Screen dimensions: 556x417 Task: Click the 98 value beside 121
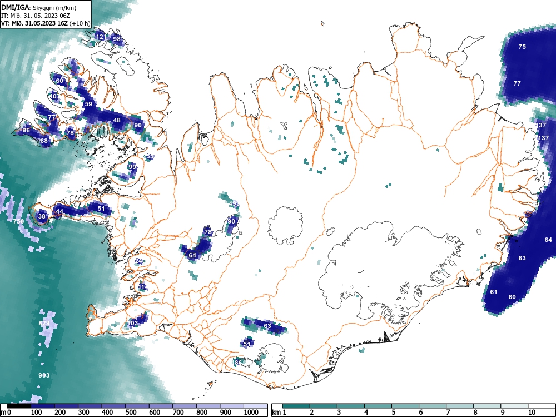tap(116, 39)
